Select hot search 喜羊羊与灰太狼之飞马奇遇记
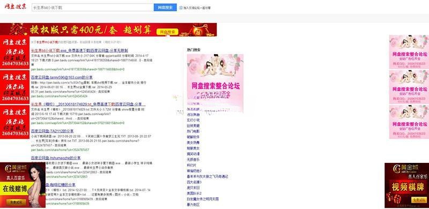This screenshot has height=209, width=429. point(208,176)
